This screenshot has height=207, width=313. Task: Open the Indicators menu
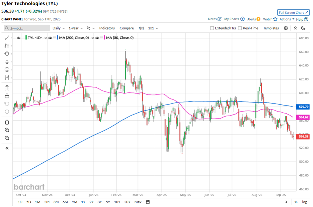click(107, 28)
